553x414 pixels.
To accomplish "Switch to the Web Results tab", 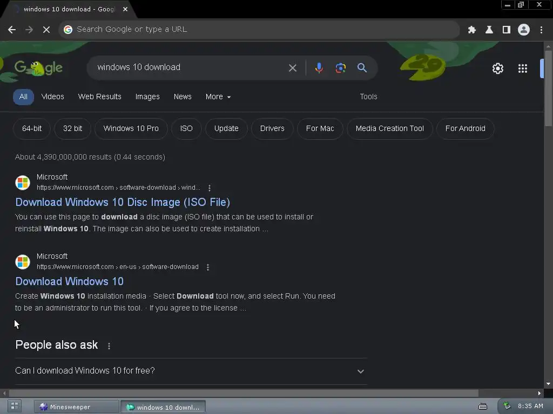I will pos(99,97).
